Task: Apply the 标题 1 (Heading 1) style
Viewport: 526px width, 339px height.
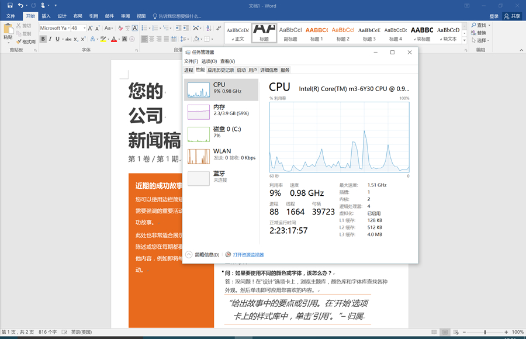Action: click(317, 33)
